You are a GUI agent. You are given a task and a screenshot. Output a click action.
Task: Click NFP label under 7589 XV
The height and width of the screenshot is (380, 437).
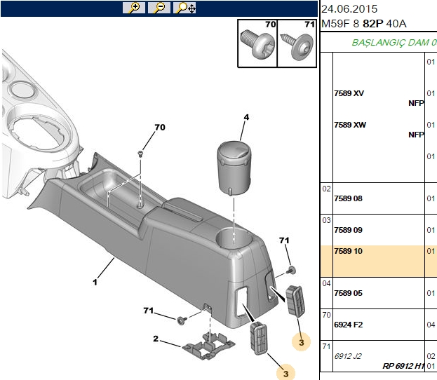416,103
